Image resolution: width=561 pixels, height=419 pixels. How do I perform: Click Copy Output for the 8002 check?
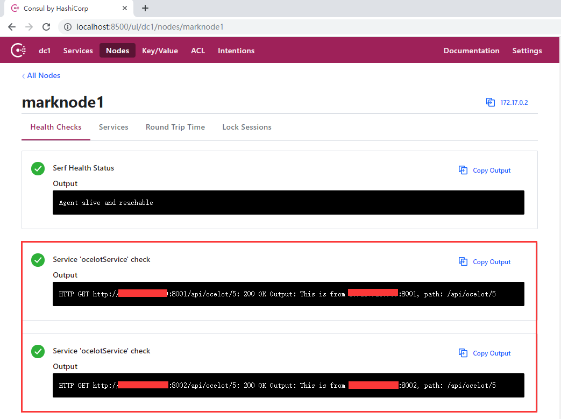pyautogui.click(x=492, y=353)
